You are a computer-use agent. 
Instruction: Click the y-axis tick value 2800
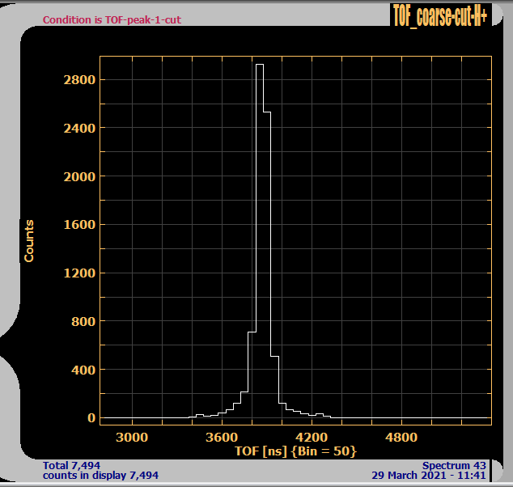[79, 80]
